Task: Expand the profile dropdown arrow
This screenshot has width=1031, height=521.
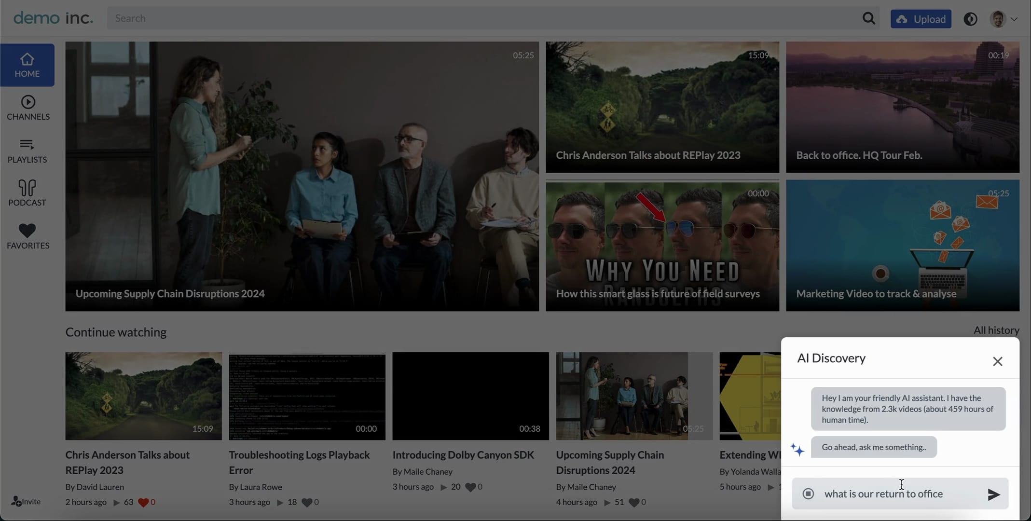Action: point(1014,19)
